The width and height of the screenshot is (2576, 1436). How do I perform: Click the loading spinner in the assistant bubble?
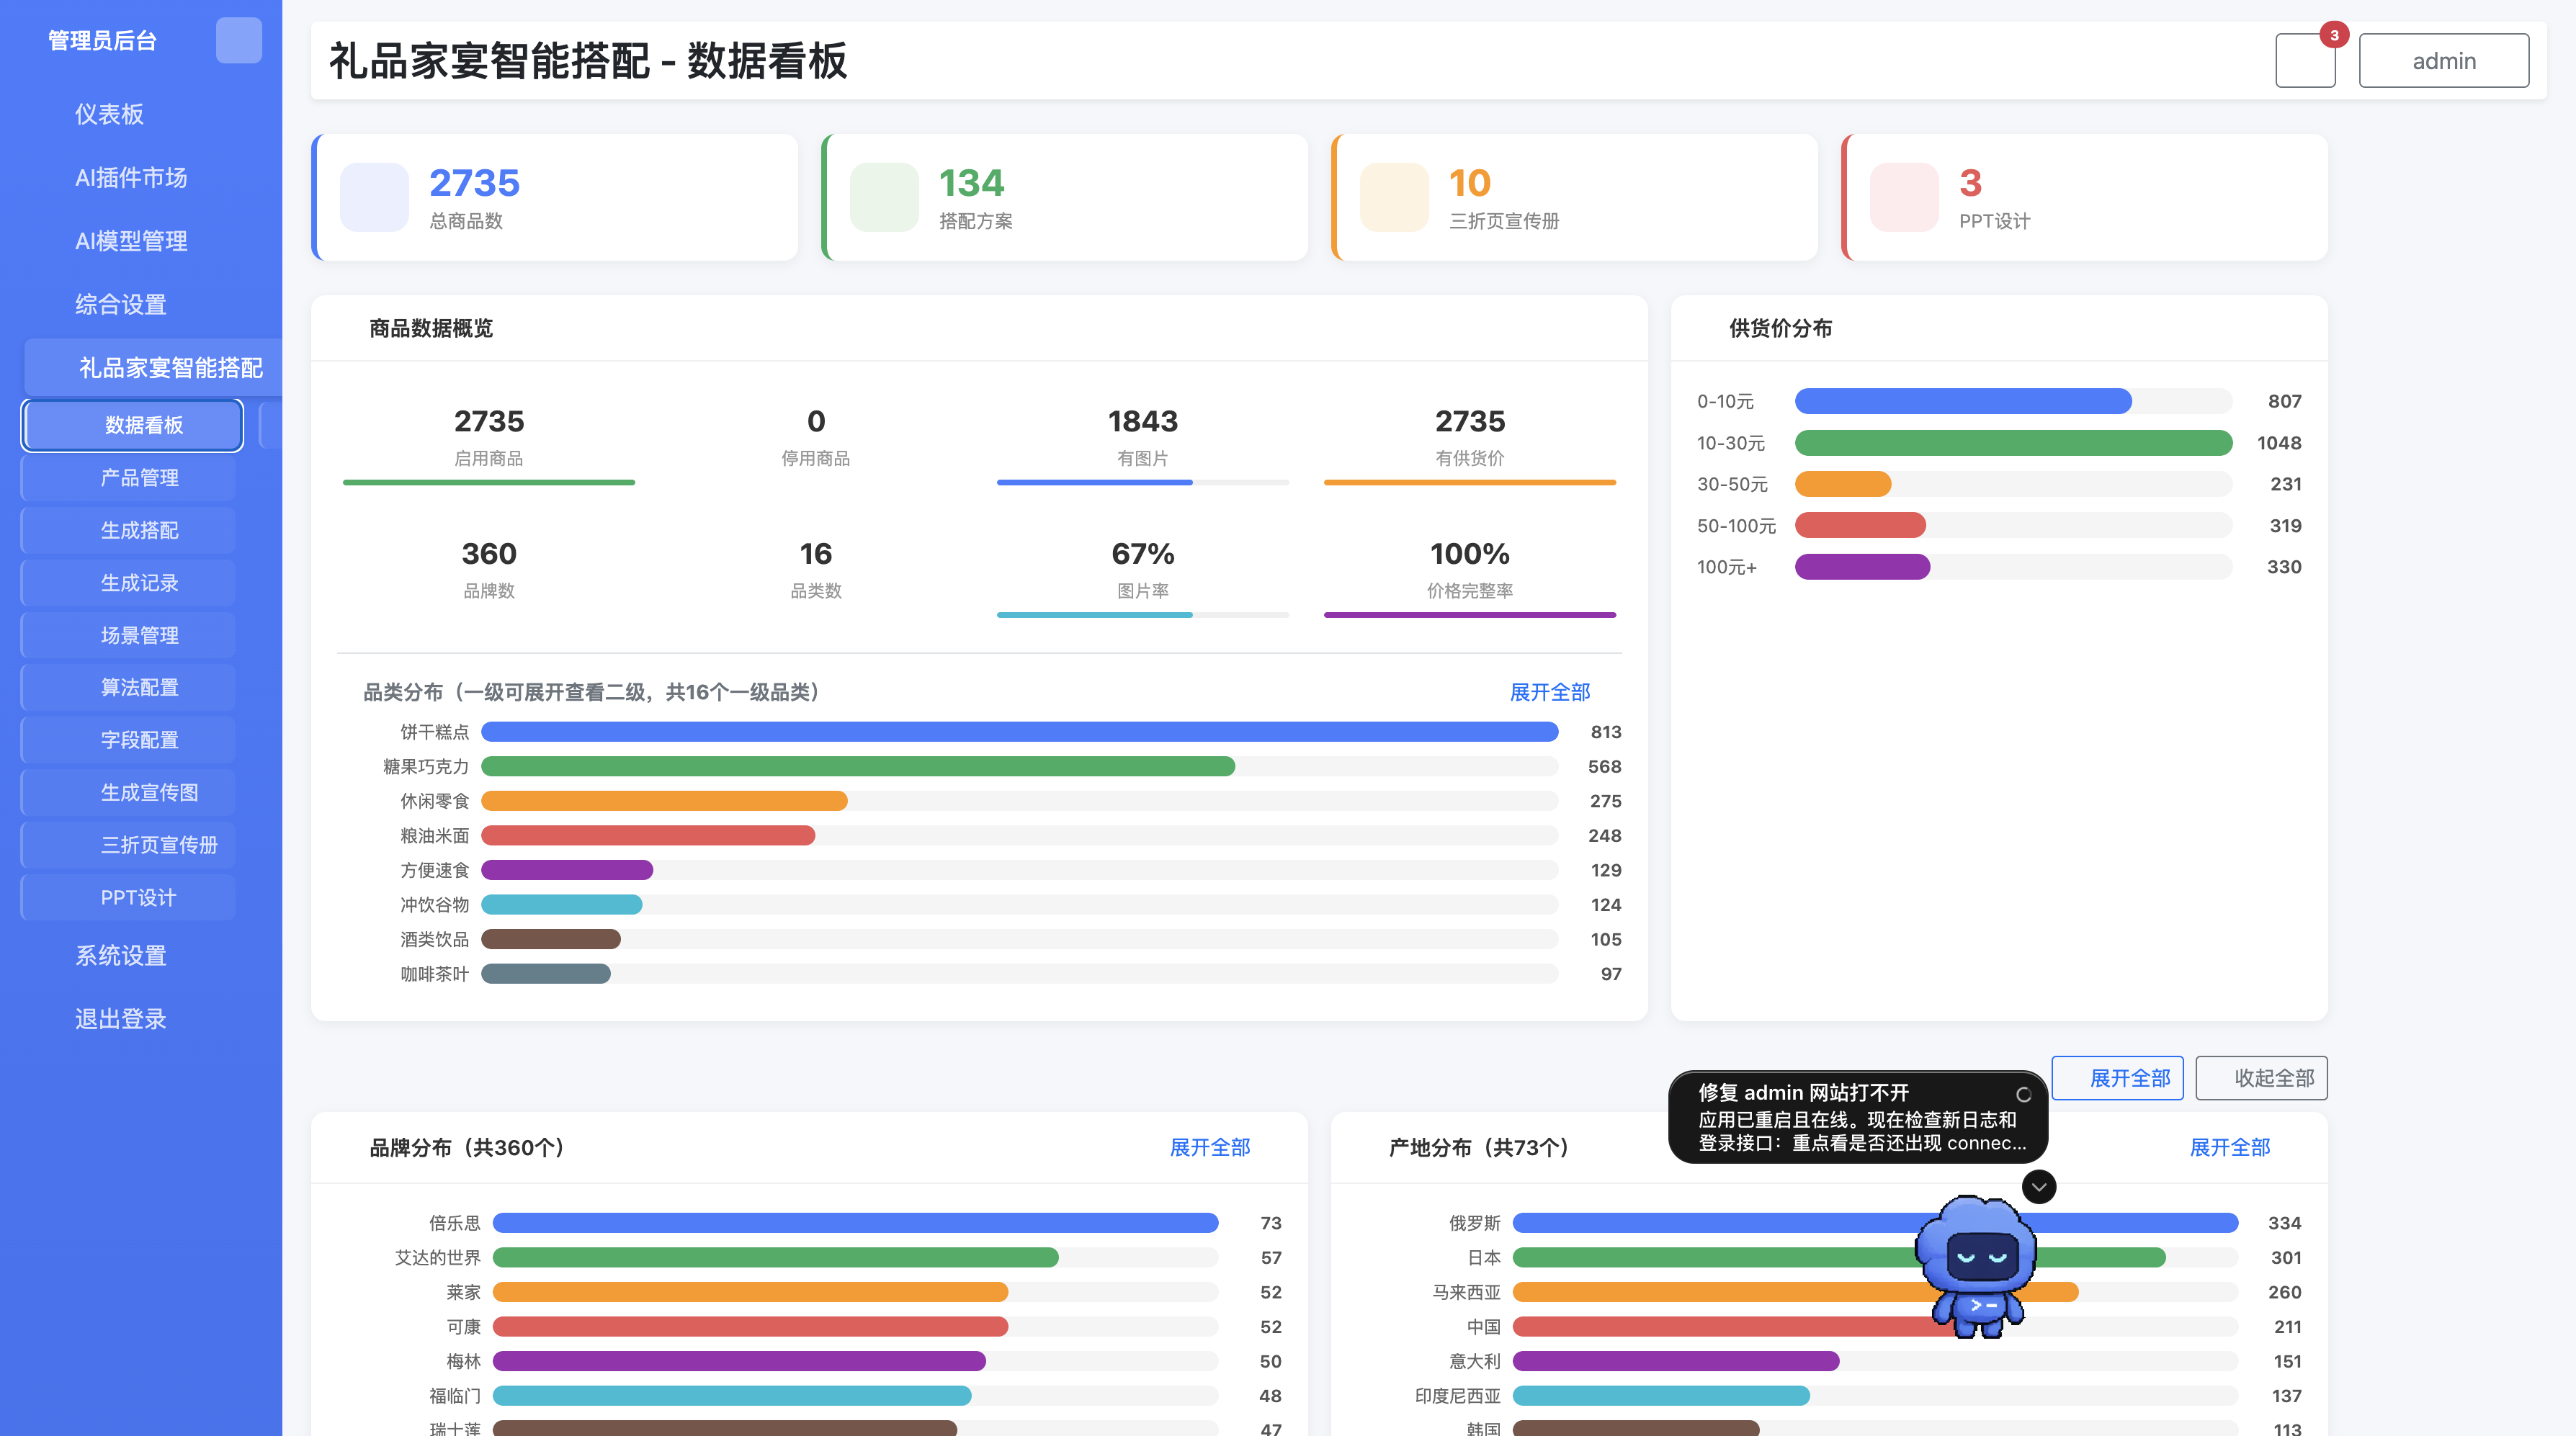pyautogui.click(x=2023, y=1094)
